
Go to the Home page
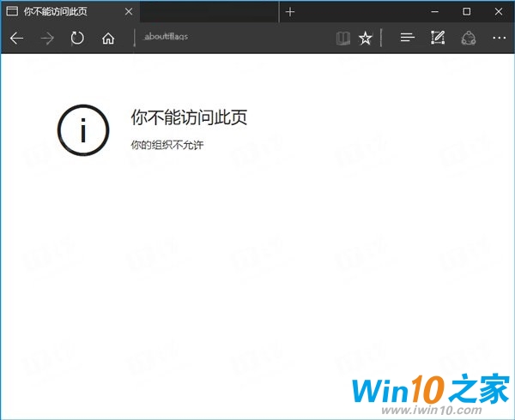click(108, 38)
